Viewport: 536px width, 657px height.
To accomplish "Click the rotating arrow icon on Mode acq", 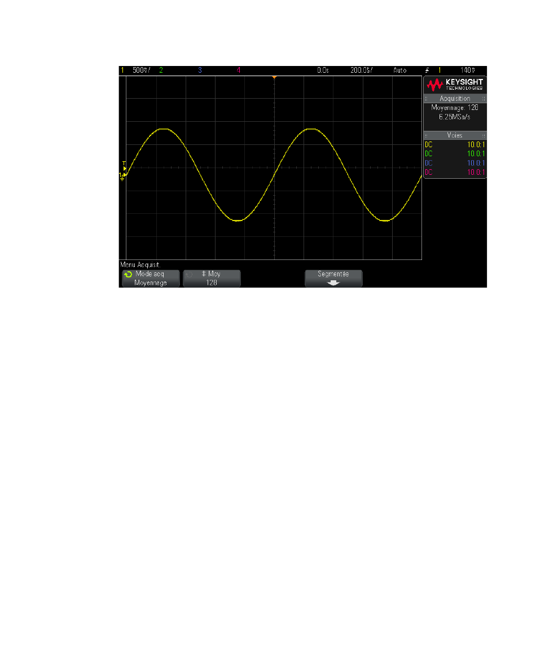I will (x=128, y=275).
